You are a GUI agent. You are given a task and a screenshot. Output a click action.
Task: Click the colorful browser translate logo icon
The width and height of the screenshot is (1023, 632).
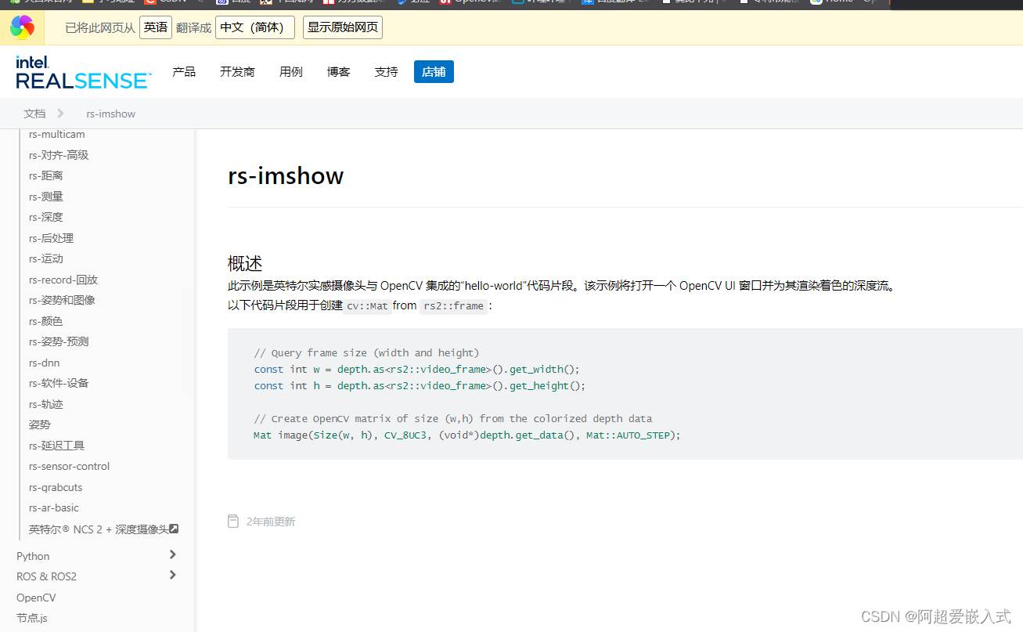tap(22, 27)
